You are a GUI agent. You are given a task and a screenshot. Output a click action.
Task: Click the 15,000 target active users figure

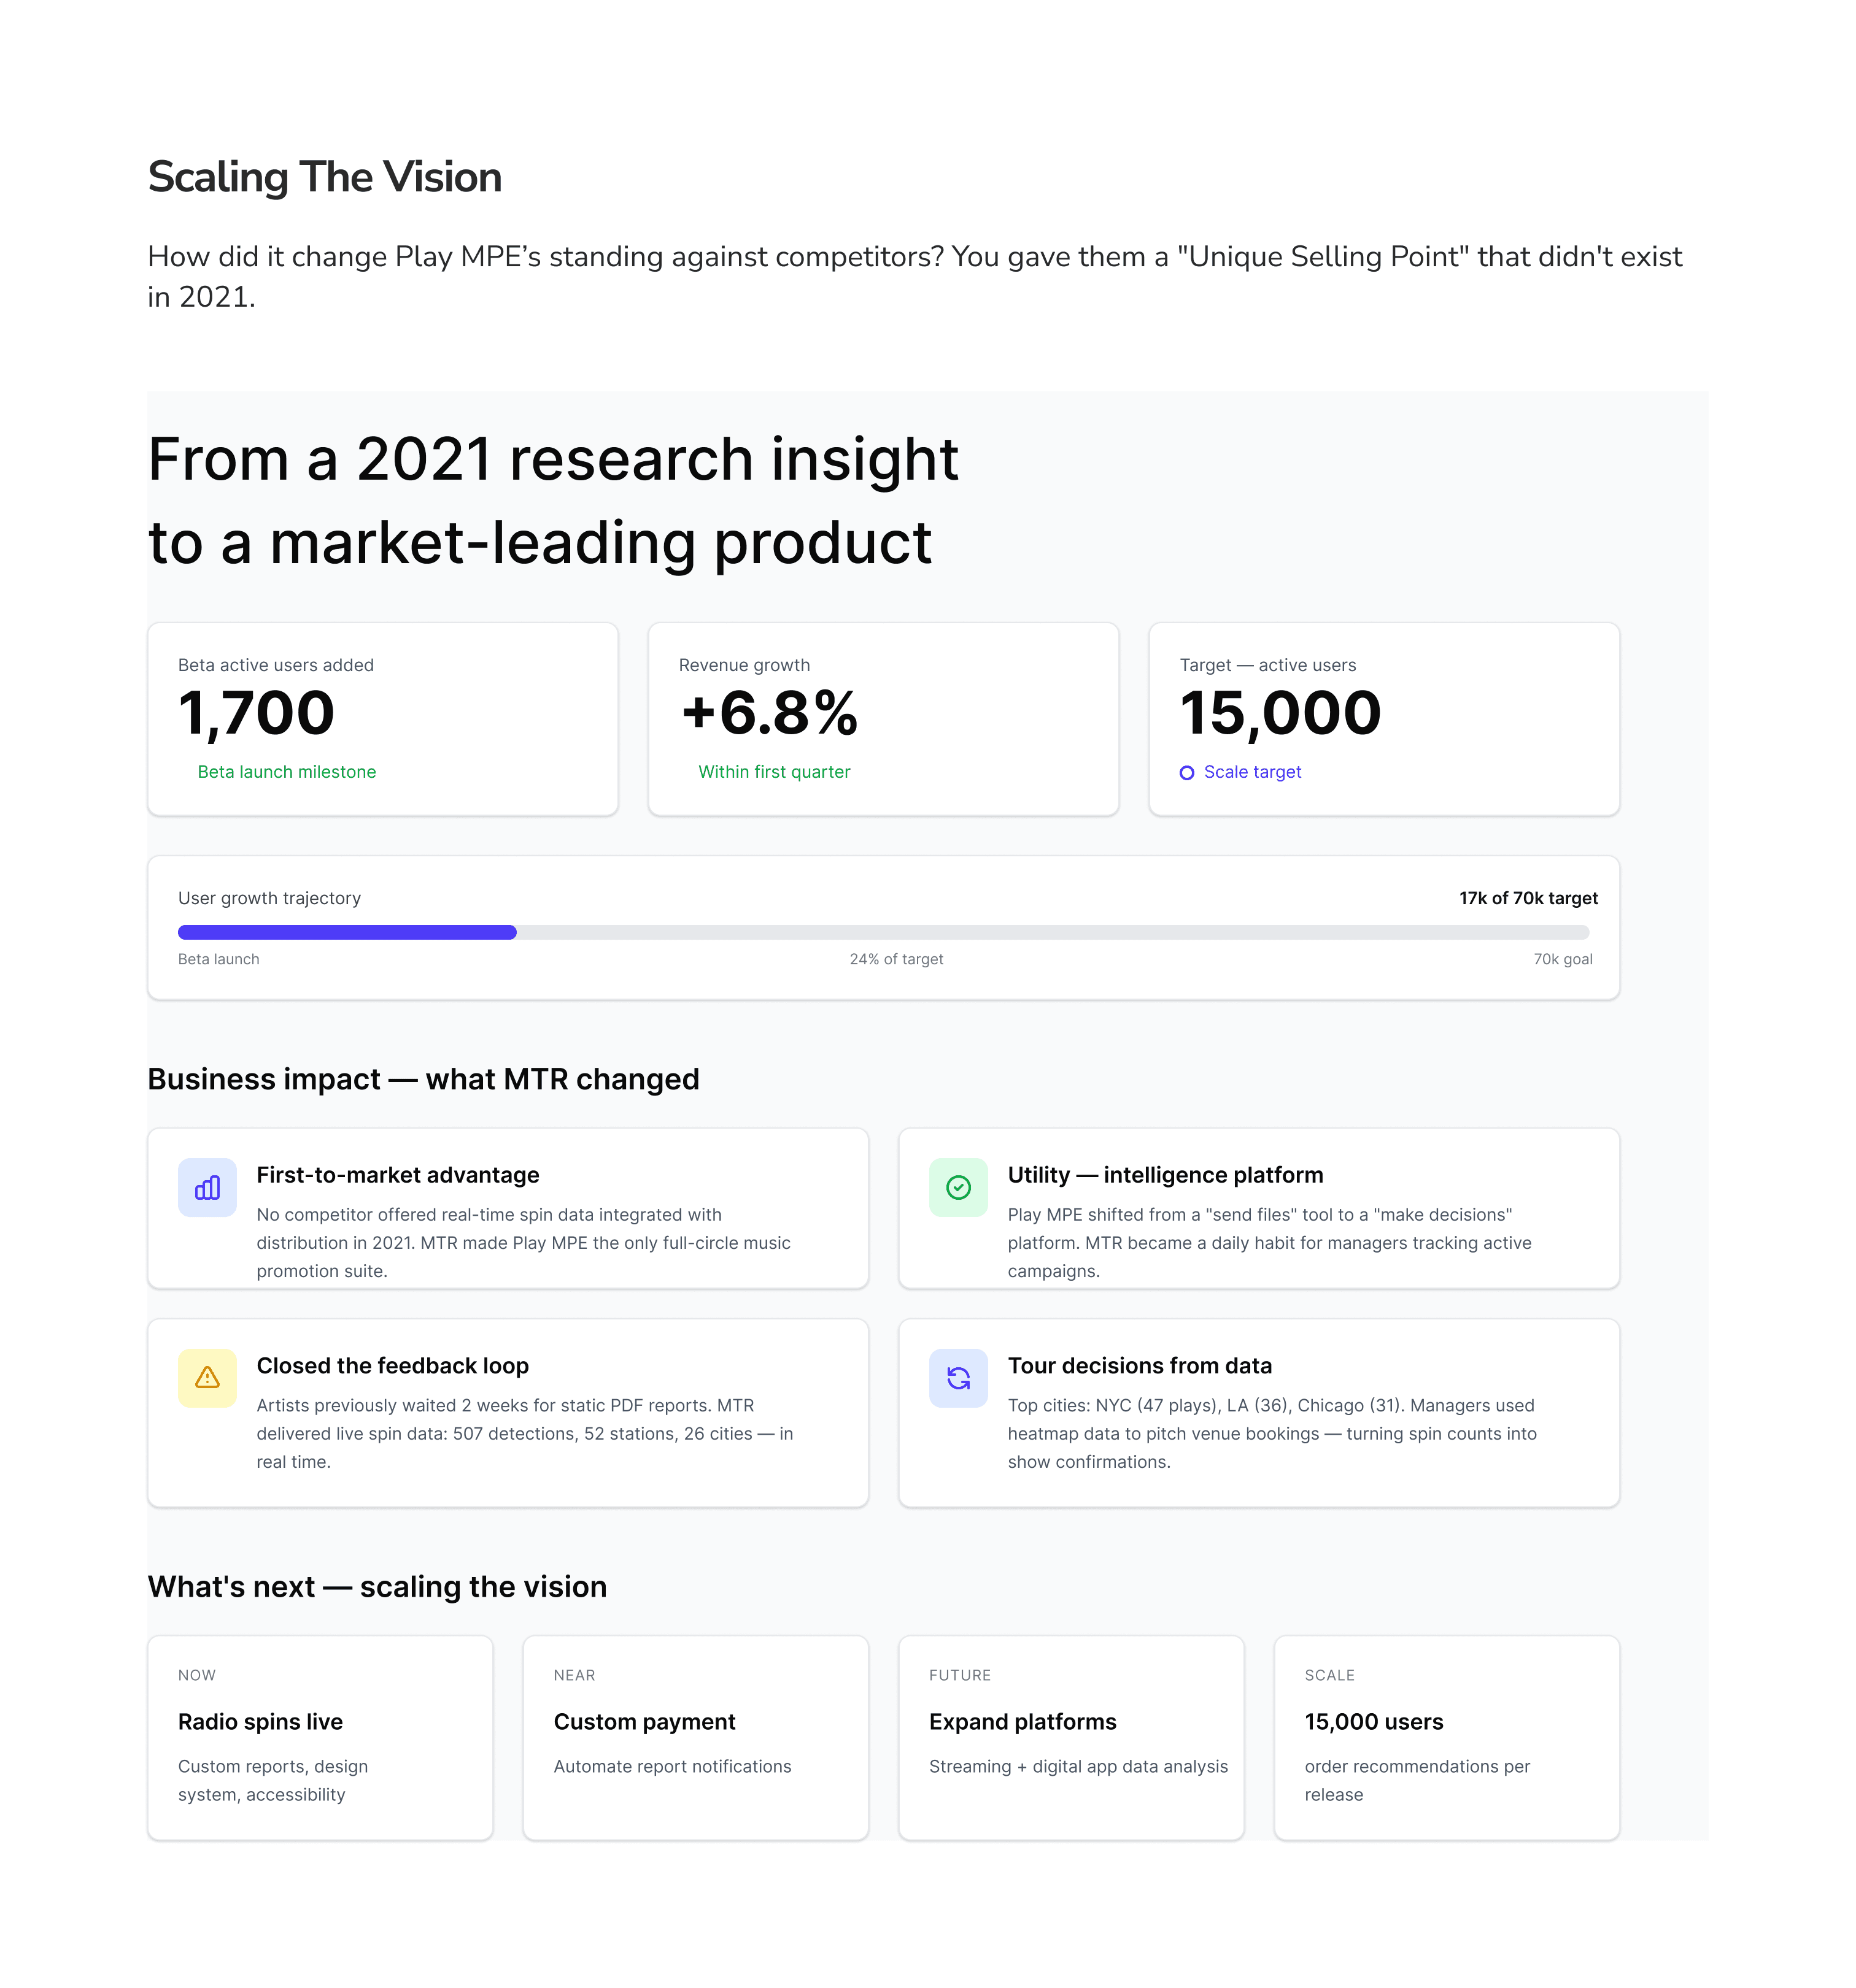click(x=1280, y=714)
